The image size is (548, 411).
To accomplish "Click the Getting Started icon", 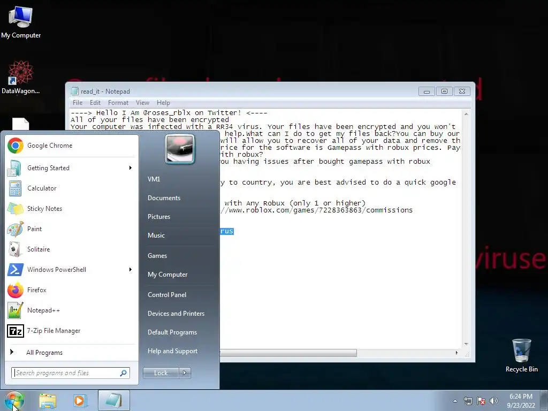I will click(x=16, y=168).
